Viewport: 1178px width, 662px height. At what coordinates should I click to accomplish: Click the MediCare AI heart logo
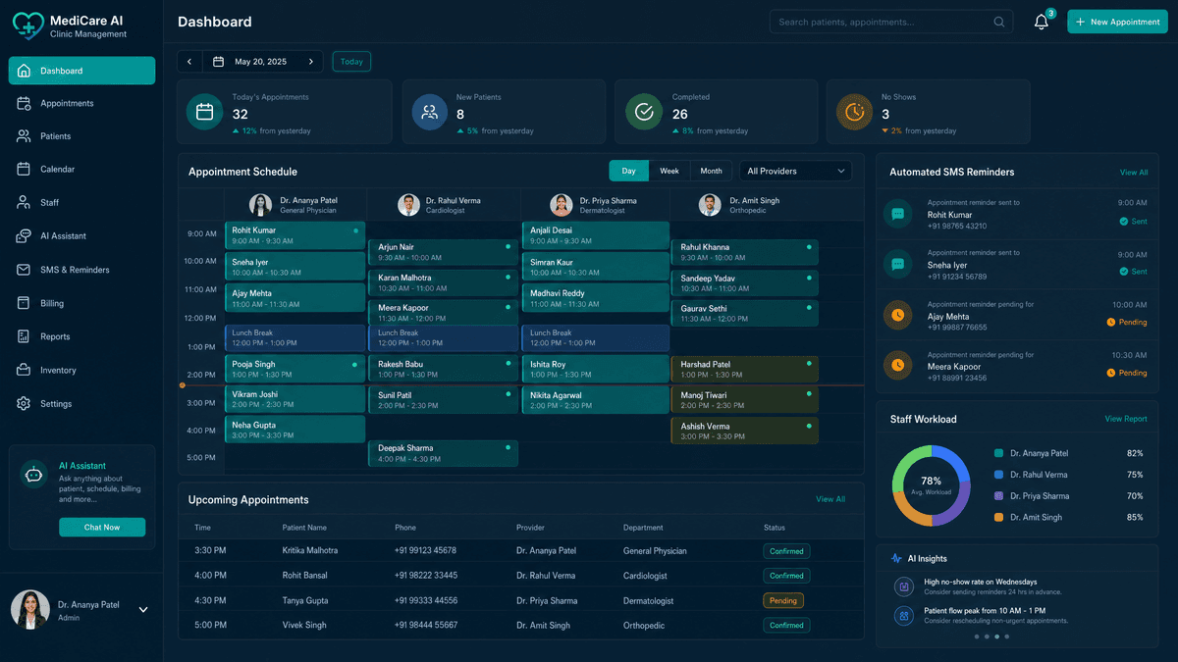(x=28, y=25)
